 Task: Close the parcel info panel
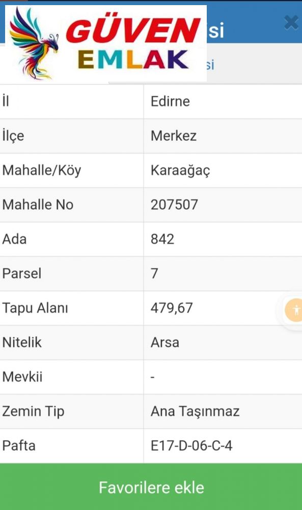[291, 23]
